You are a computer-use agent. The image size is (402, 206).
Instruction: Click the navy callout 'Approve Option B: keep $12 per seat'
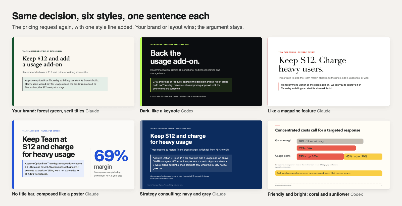tap(191, 163)
